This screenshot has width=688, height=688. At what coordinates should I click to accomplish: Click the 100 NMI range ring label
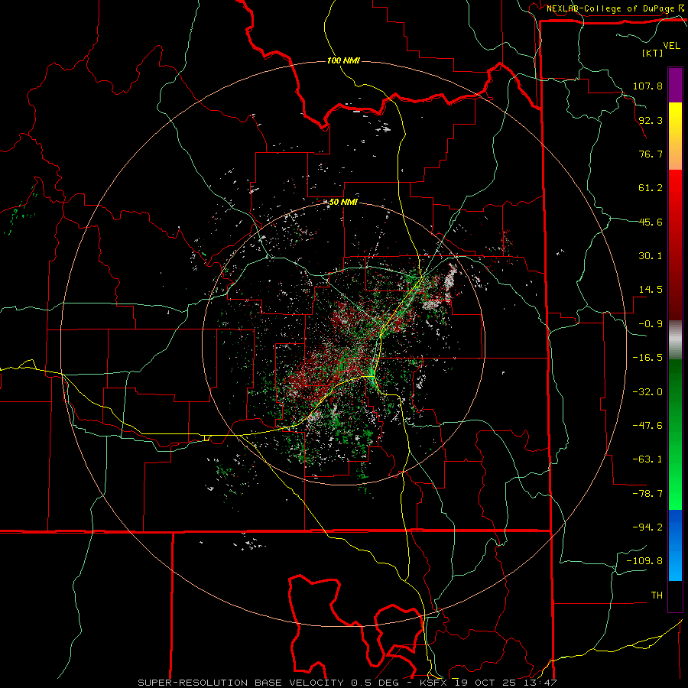[343, 60]
